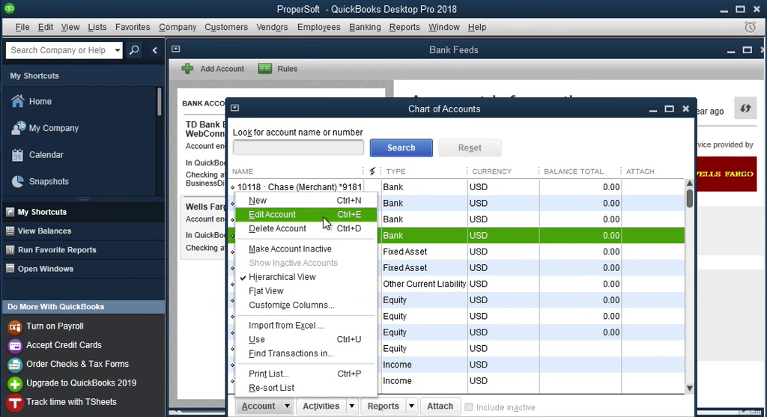Select 10118 Chase (Merchant) account row

(x=458, y=186)
